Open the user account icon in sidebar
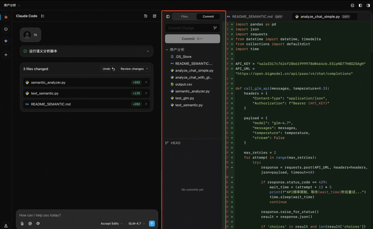 (6, 226)
